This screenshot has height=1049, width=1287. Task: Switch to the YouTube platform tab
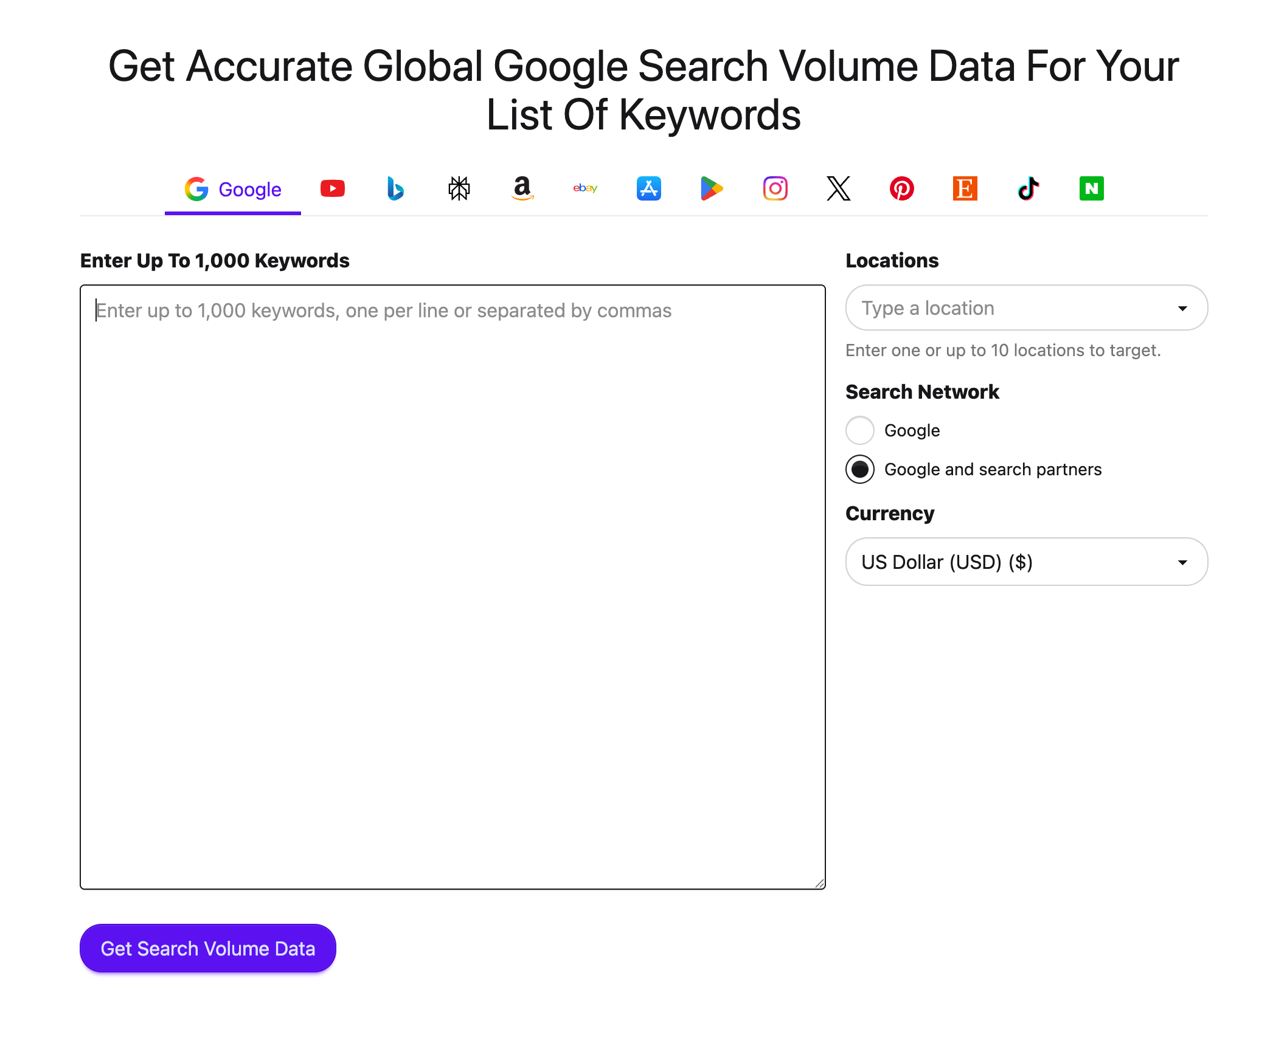332,188
